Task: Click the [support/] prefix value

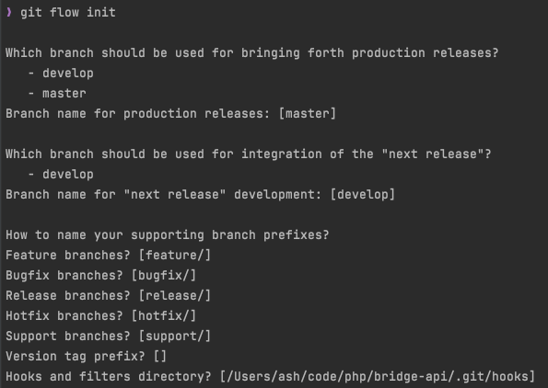Action: coord(175,337)
